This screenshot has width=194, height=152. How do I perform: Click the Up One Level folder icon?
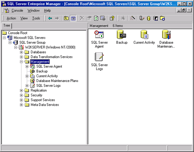click(x=66, y=19)
